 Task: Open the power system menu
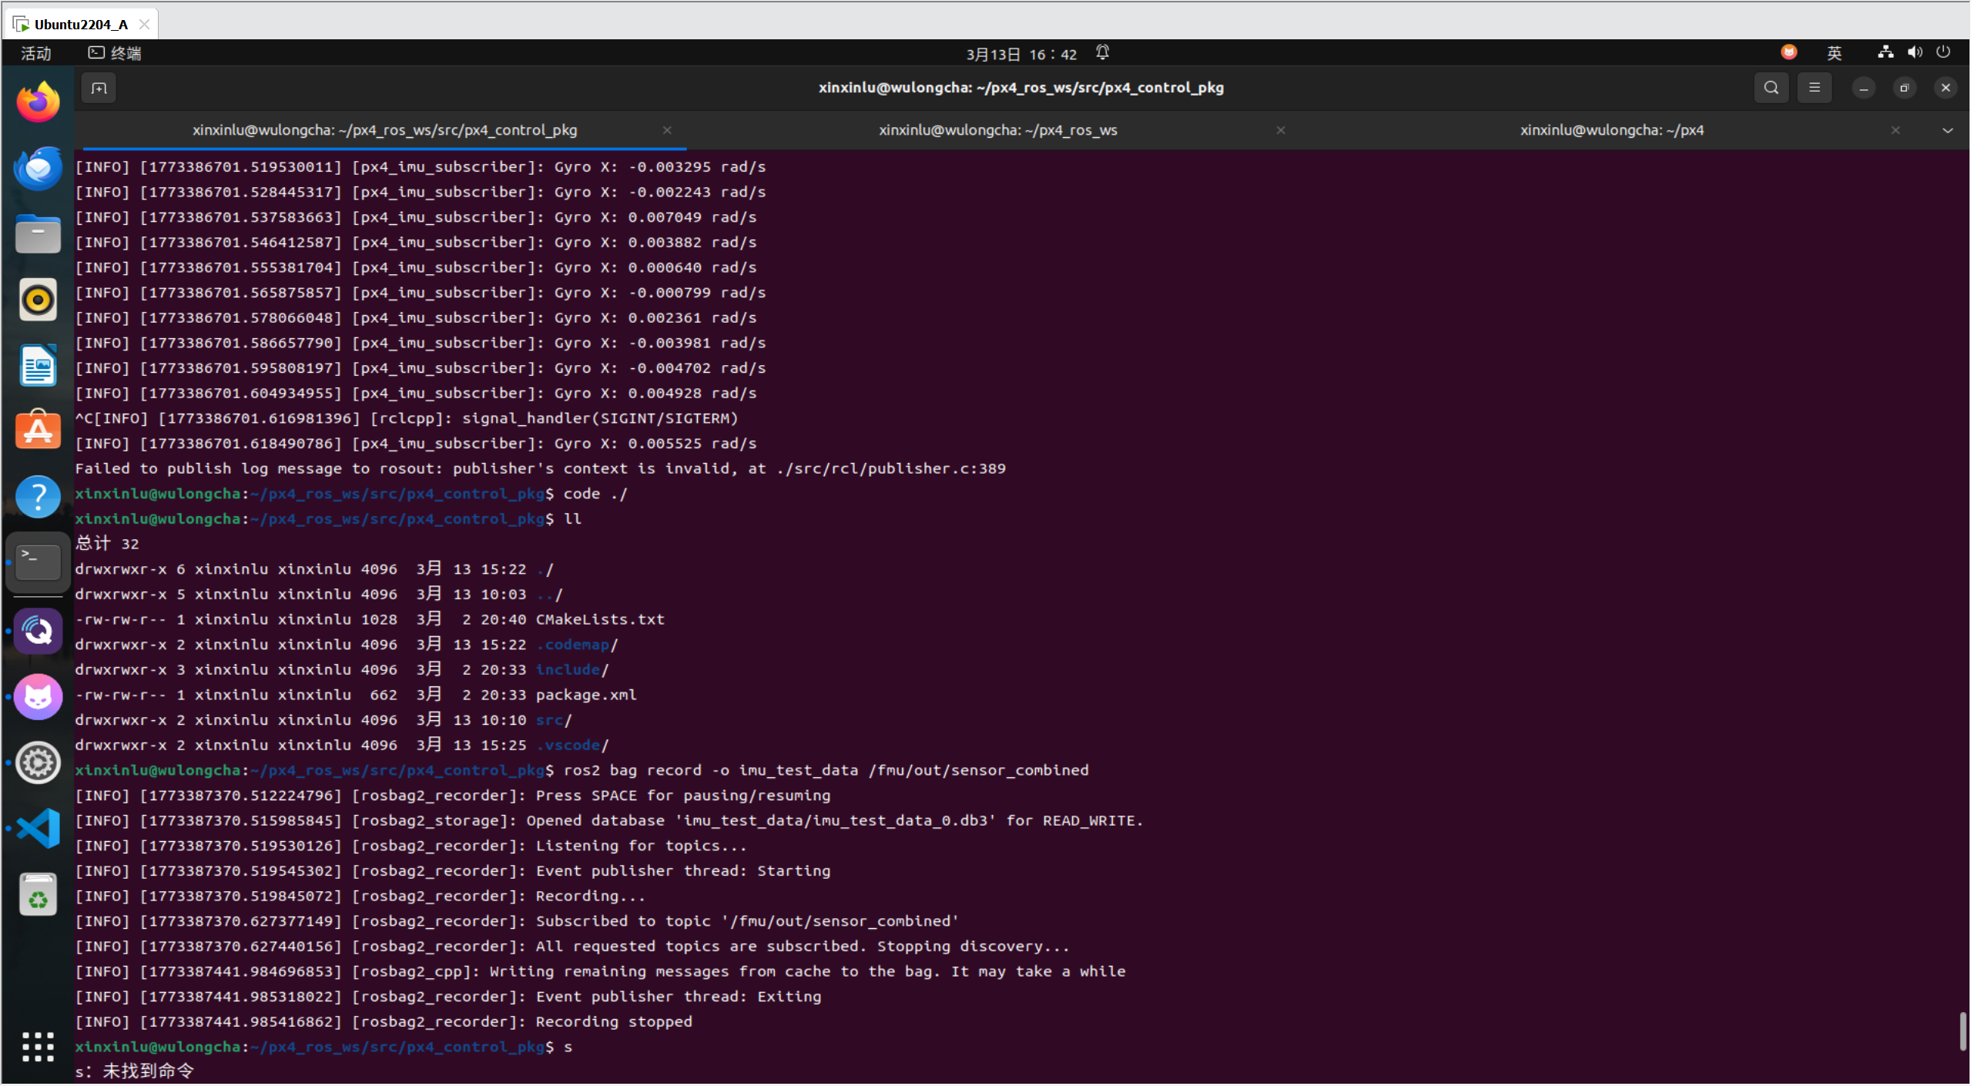pos(1943,52)
